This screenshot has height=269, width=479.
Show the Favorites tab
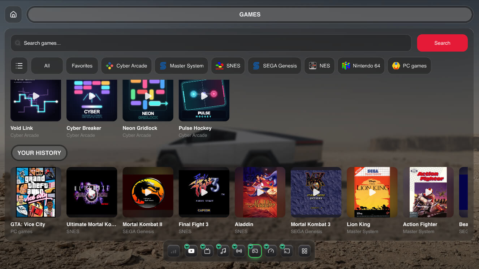[x=82, y=66]
